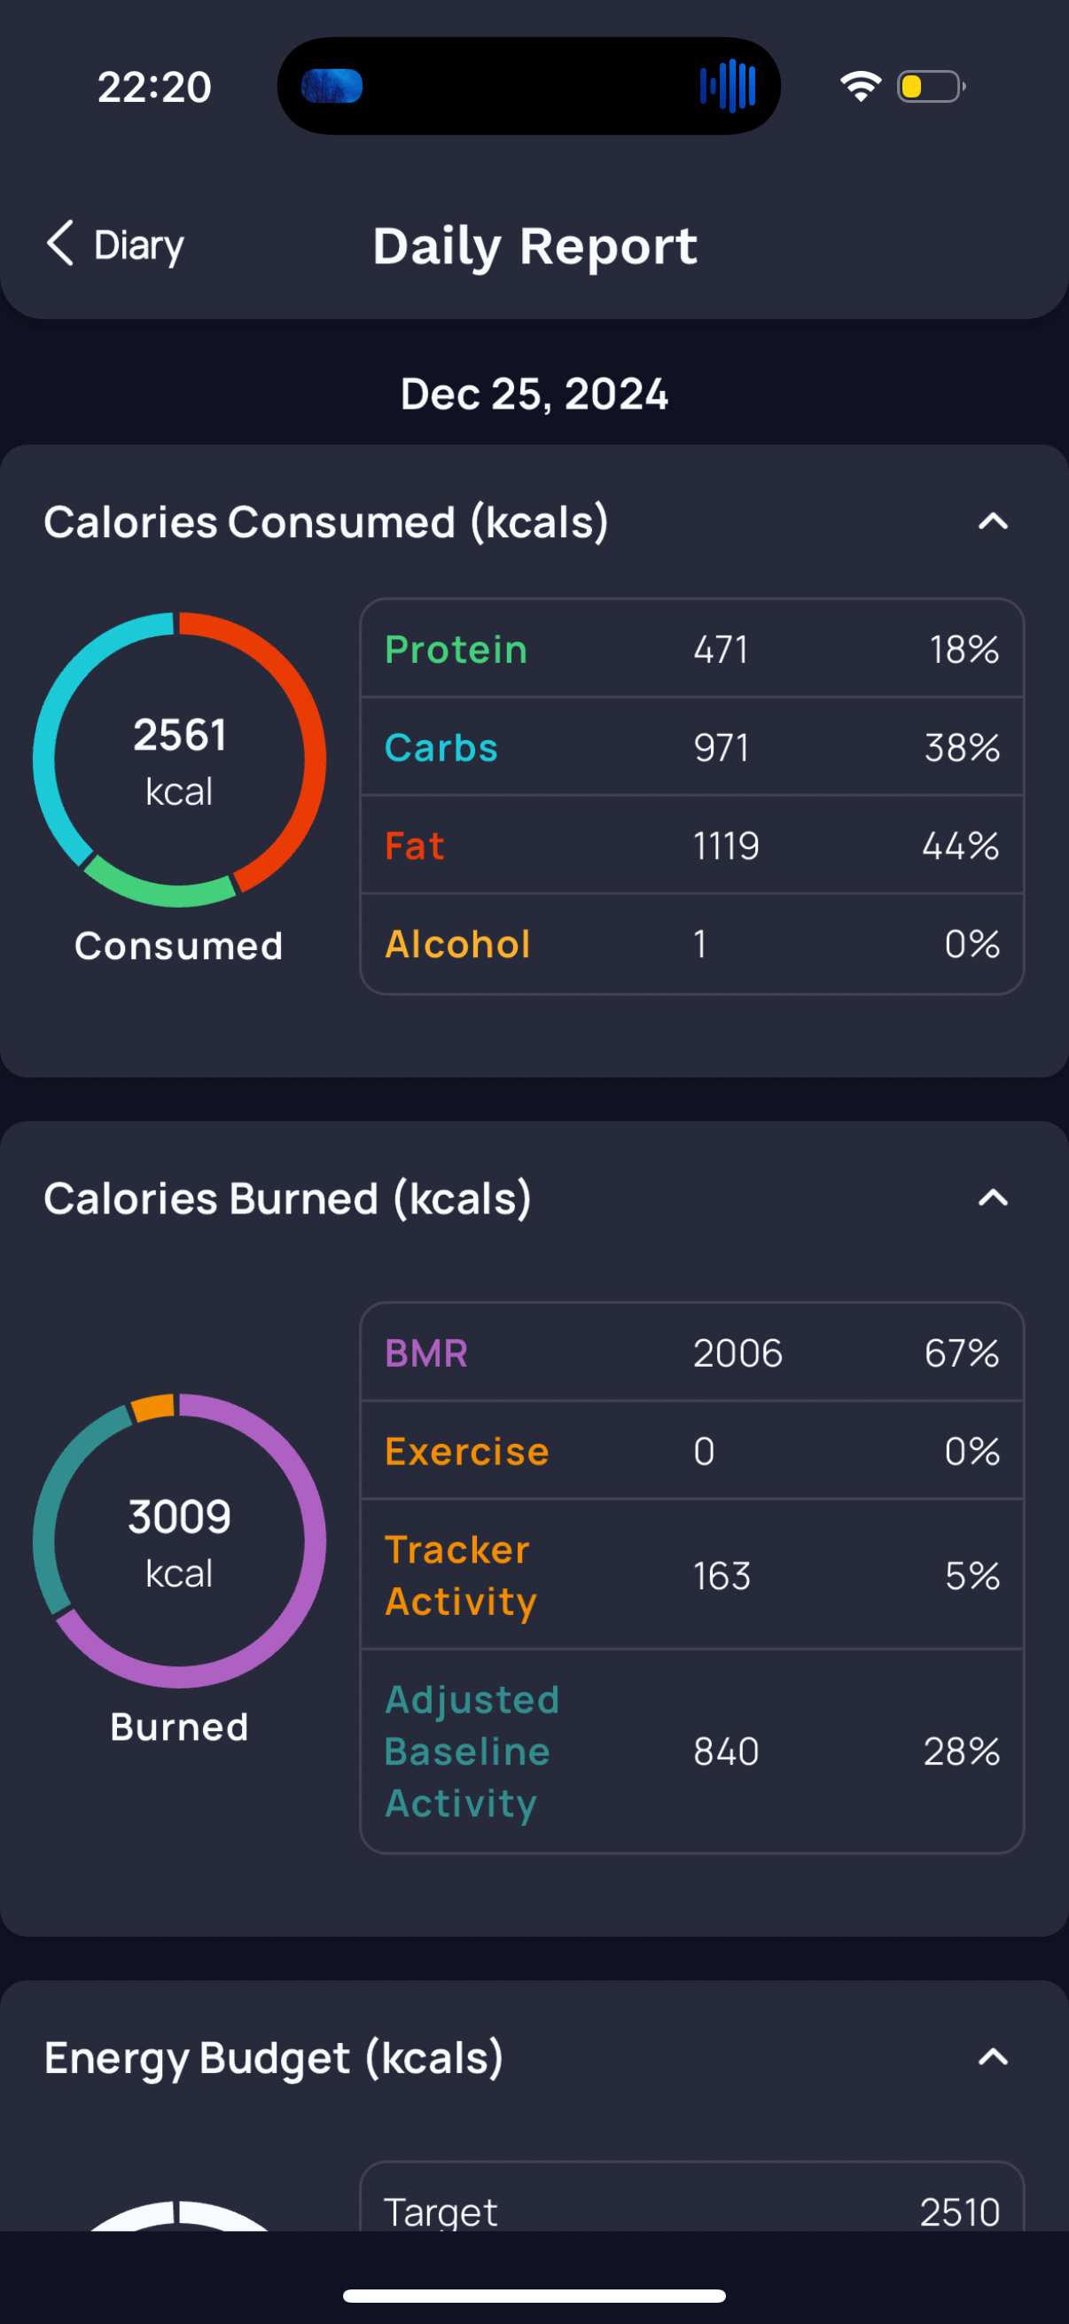Open the Exercise row
Image resolution: width=1069 pixels, height=2324 pixels.
(x=692, y=1451)
